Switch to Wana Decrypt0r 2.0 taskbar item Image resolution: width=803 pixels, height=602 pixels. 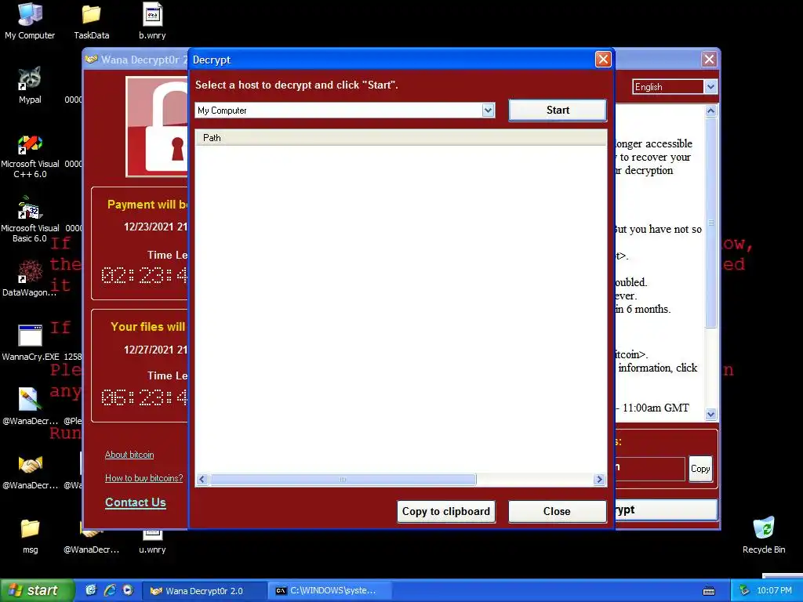pos(204,591)
